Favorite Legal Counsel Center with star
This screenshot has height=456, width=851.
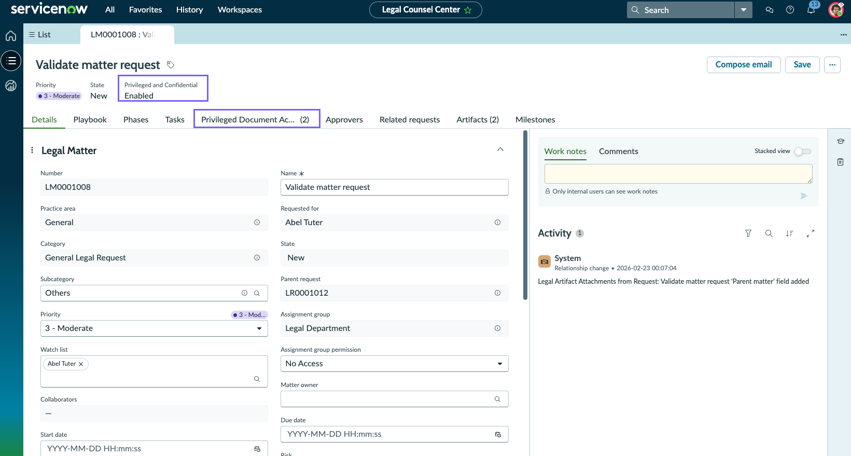pos(468,10)
